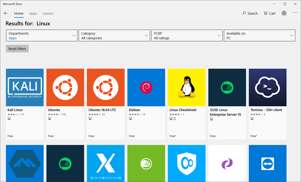Expand the Available on dropdown
The width and height of the screenshot is (301, 182).
coord(259,36)
